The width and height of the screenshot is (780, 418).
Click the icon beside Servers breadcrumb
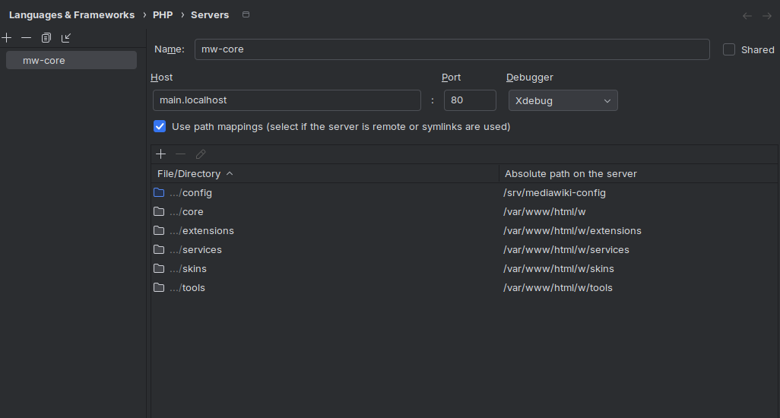245,14
